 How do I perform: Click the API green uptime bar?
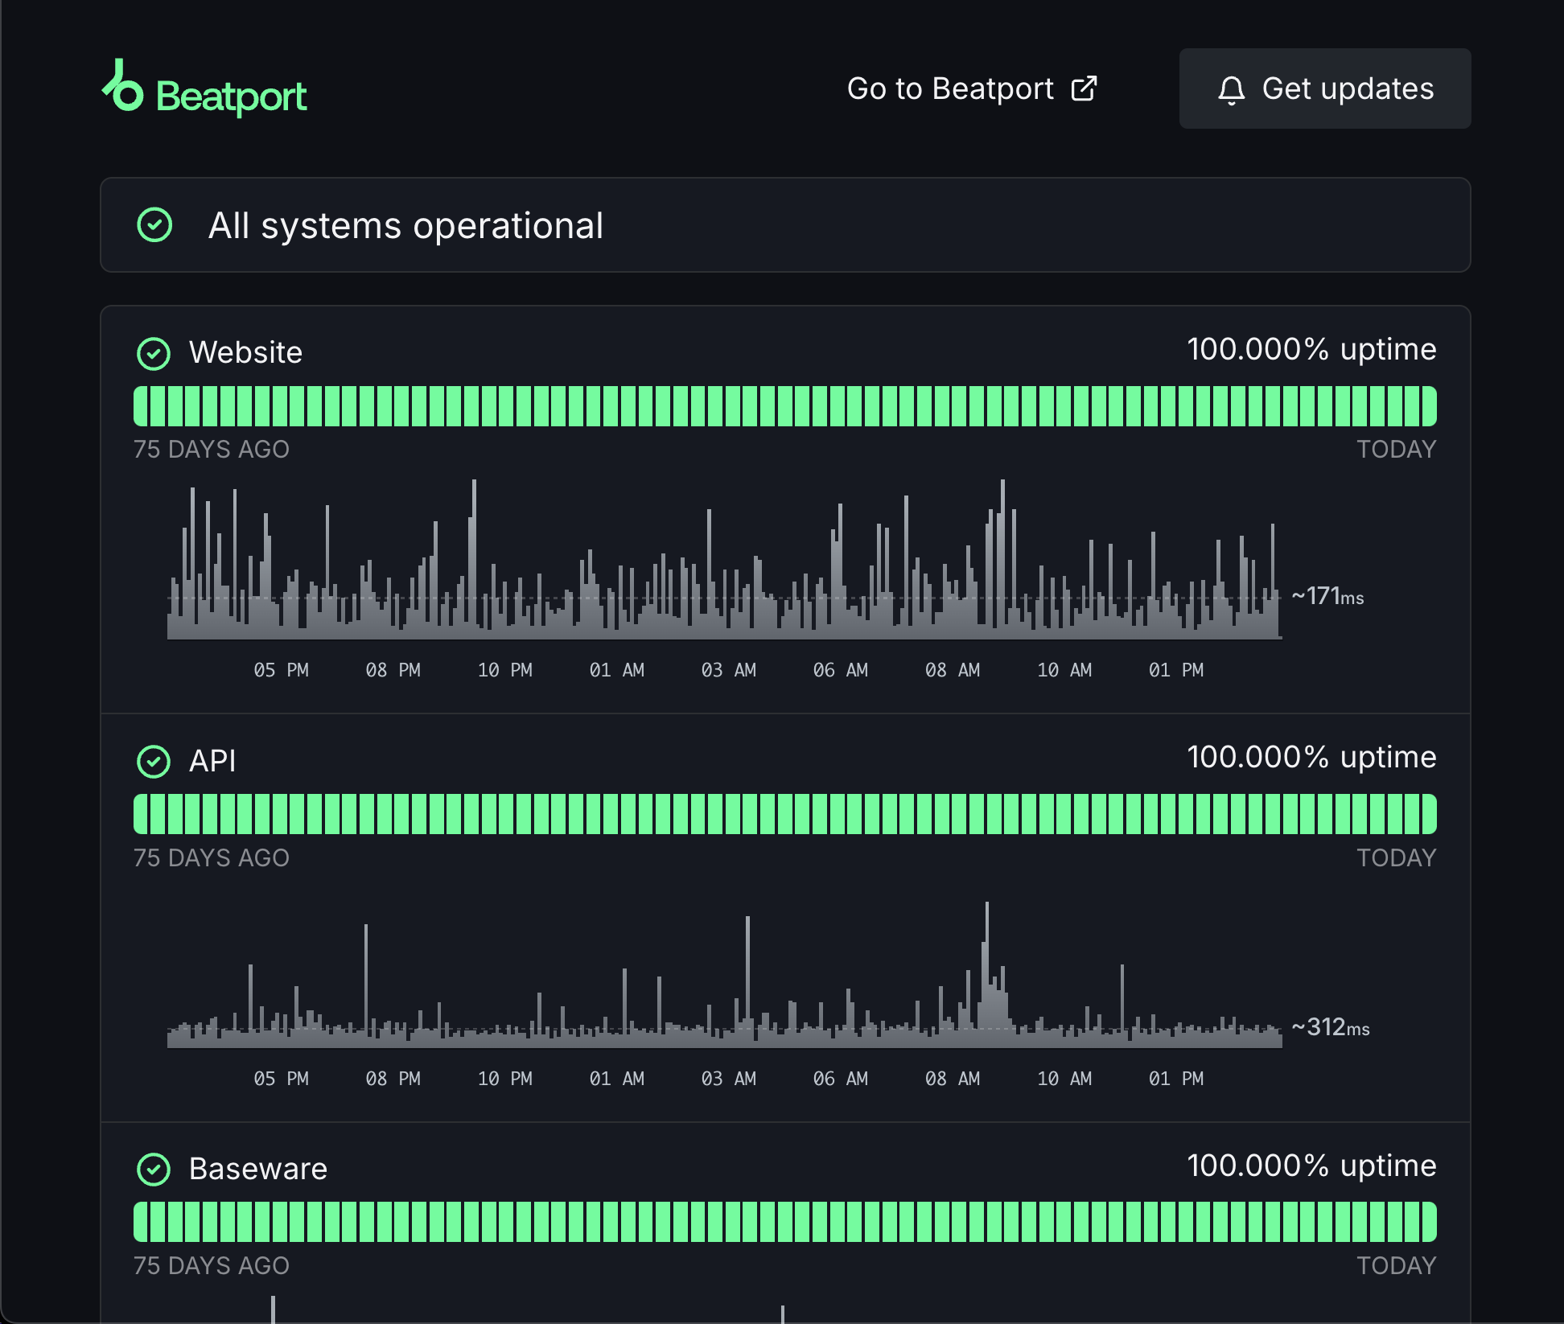tap(784, 814)
